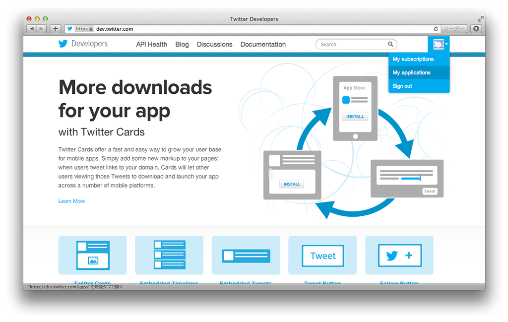Screen dimensions: 508x322
Task: Click the Safari back arrow button
Action: point(32,29)
